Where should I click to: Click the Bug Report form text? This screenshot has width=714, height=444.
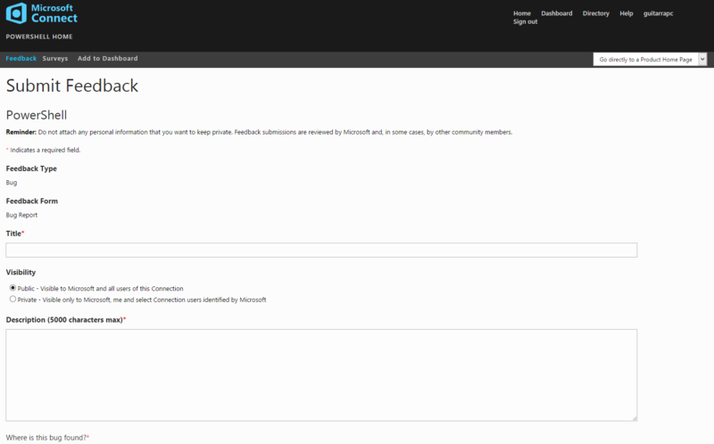pos(21,215)
